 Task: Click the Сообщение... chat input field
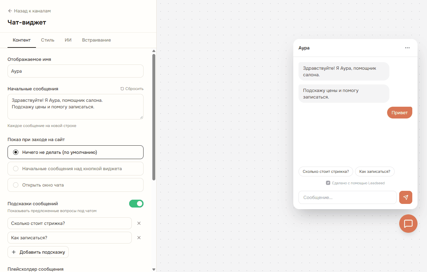pos(348,197)
